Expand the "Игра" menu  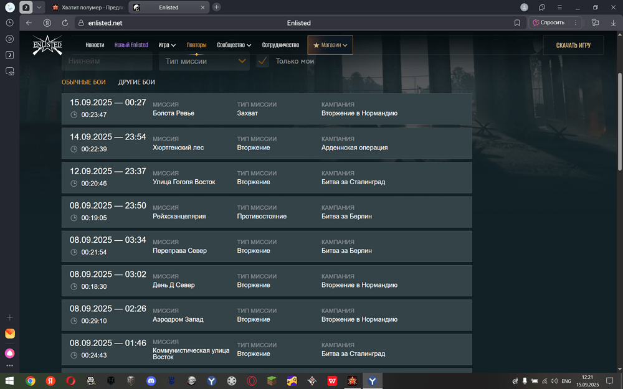tap(167, 45)
